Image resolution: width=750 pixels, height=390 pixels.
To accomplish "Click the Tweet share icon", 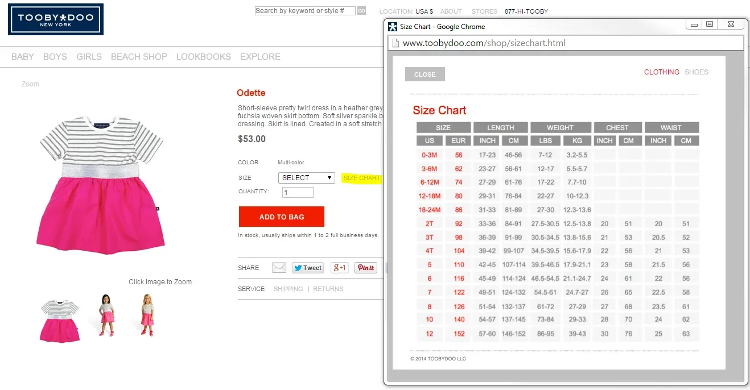I will click(307, 267).
